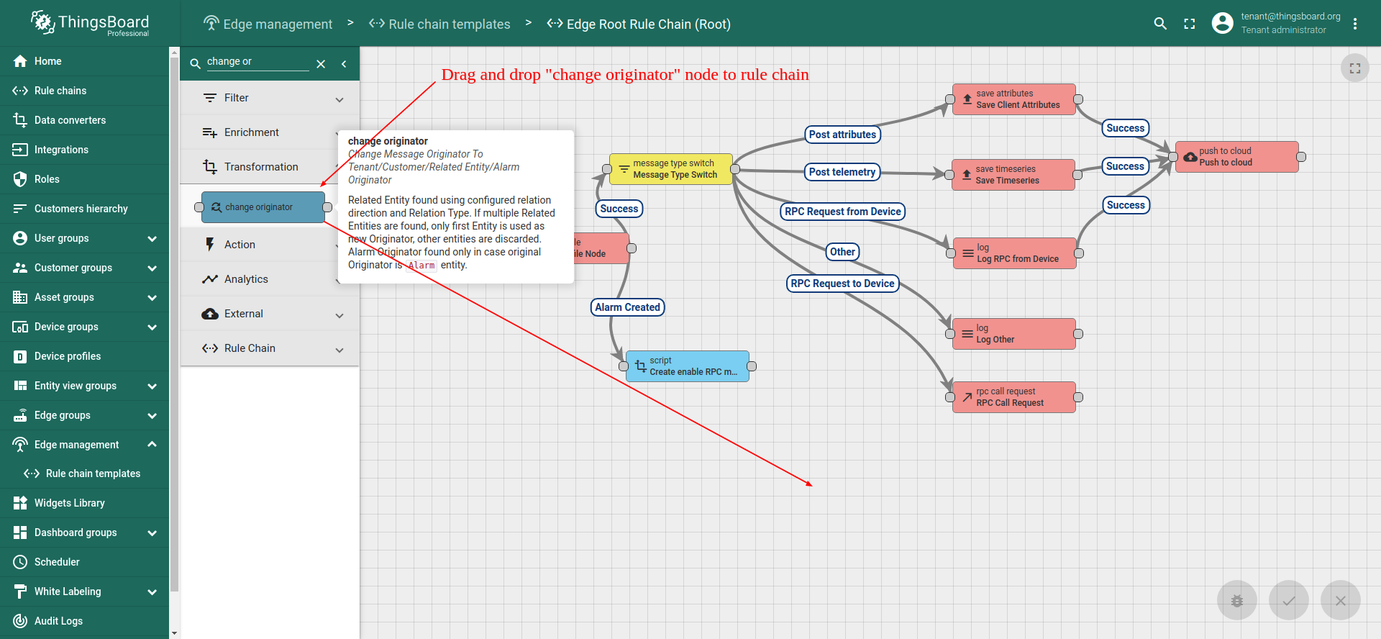Click the sidebar vertical scrollbar
This screenshot has height=639, width=1381.
pos(174,324)
